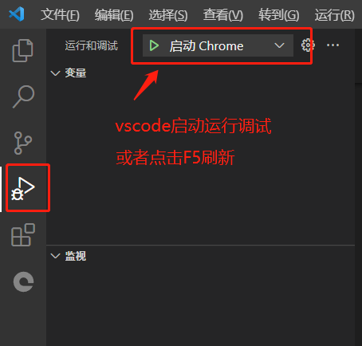The image size is (362, 346).
Task: Open the Extensions blocks icon
Action: point(23,234)
